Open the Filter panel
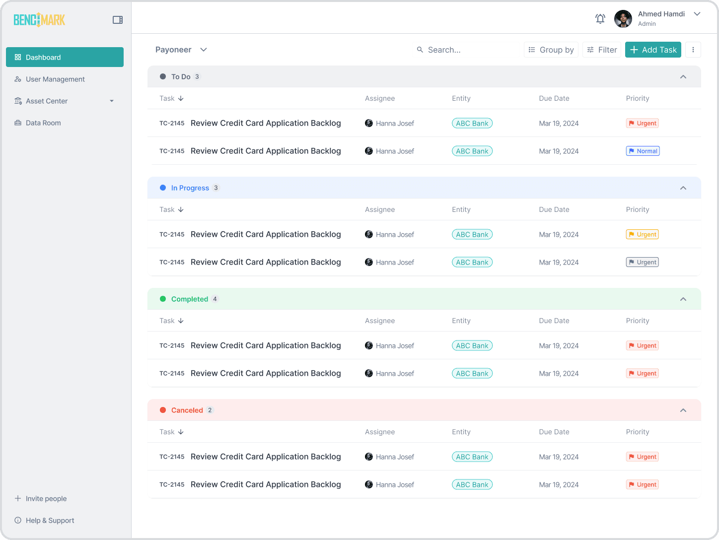This screenshot has width=719, height=540. click(x=602, y=50)
